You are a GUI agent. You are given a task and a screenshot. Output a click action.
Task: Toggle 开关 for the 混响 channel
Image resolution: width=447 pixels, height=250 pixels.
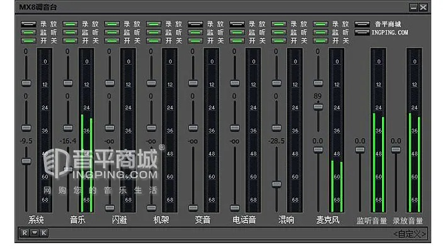[x=278, y=41]
